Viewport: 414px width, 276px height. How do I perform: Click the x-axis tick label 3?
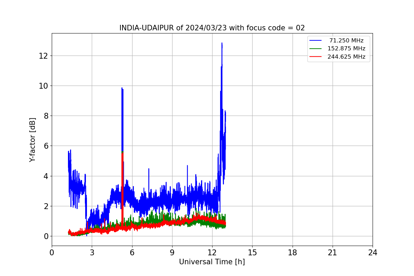pos(92,253)
